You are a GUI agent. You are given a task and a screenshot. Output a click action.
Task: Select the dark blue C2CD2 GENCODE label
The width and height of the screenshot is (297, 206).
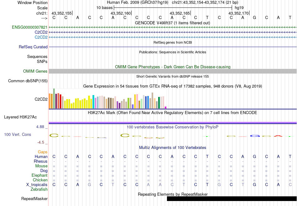click(x=41, y=32)
